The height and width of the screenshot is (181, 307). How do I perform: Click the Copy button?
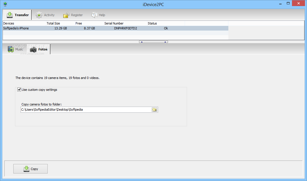30,169
